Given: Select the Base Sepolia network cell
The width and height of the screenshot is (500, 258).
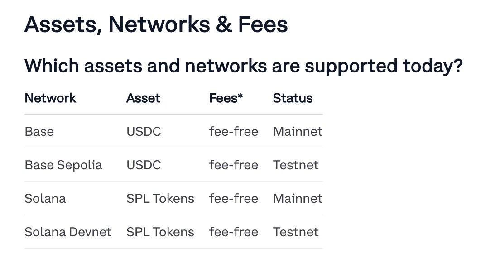Looking at the screenshot, I should pyautogui.click(x=63, y=165).
